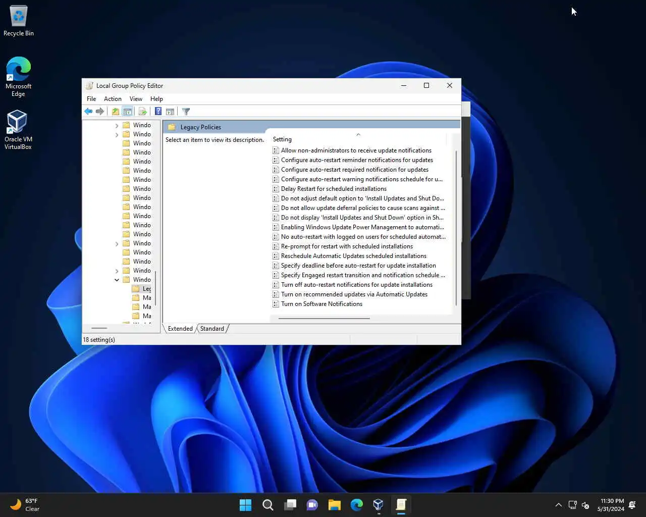Screen dimensions: 646x517
Task: Open the clock showing 11:30 PM
Action: (x=611, y=505)
